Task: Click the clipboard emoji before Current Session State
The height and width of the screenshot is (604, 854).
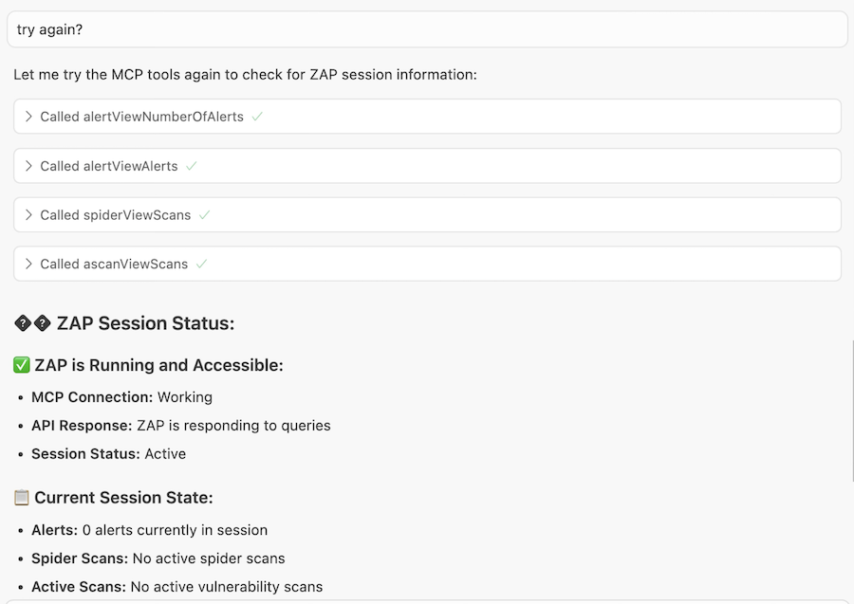Action: point(22,498)
